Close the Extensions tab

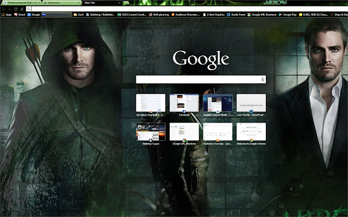pyautogui.click(x=79, y=3)
